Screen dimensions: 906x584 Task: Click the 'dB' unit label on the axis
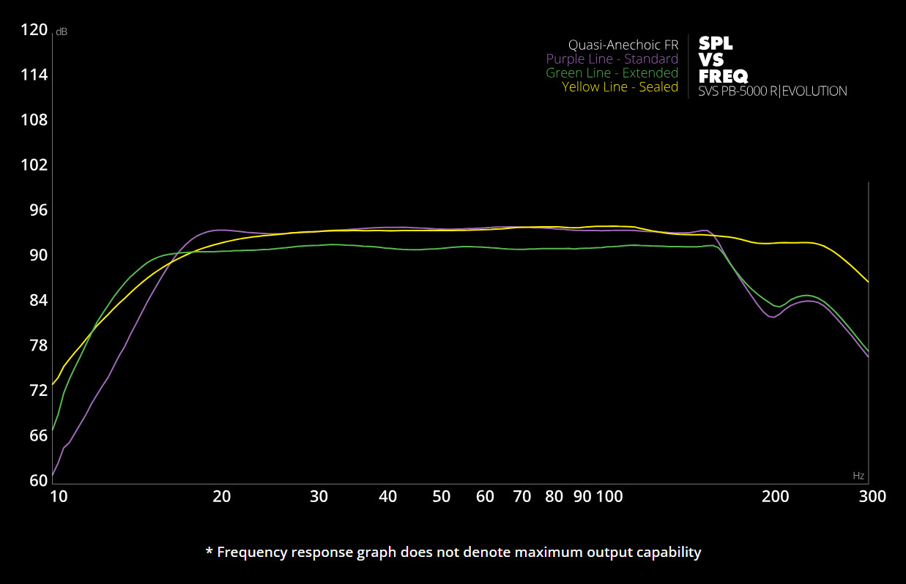(x=62, y=32)
